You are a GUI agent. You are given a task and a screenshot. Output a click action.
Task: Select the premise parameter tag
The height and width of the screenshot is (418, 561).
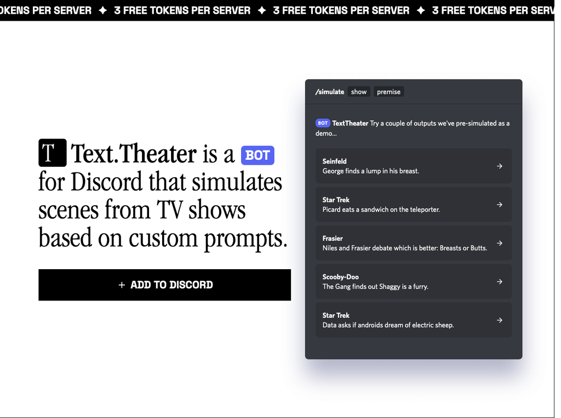point(388,91)
